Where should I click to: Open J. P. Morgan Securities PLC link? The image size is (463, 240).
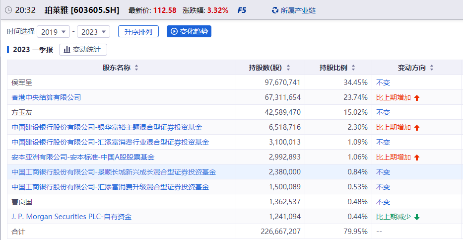[x=71, y=217]
